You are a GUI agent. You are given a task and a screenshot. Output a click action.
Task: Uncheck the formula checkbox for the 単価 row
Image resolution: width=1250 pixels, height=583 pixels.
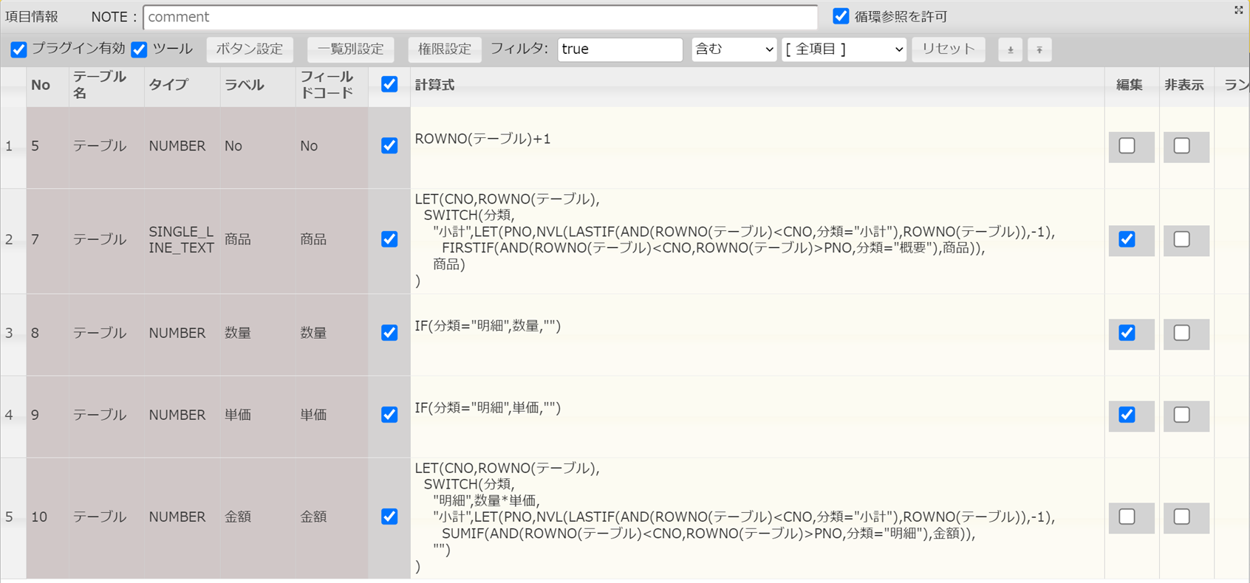389,415
